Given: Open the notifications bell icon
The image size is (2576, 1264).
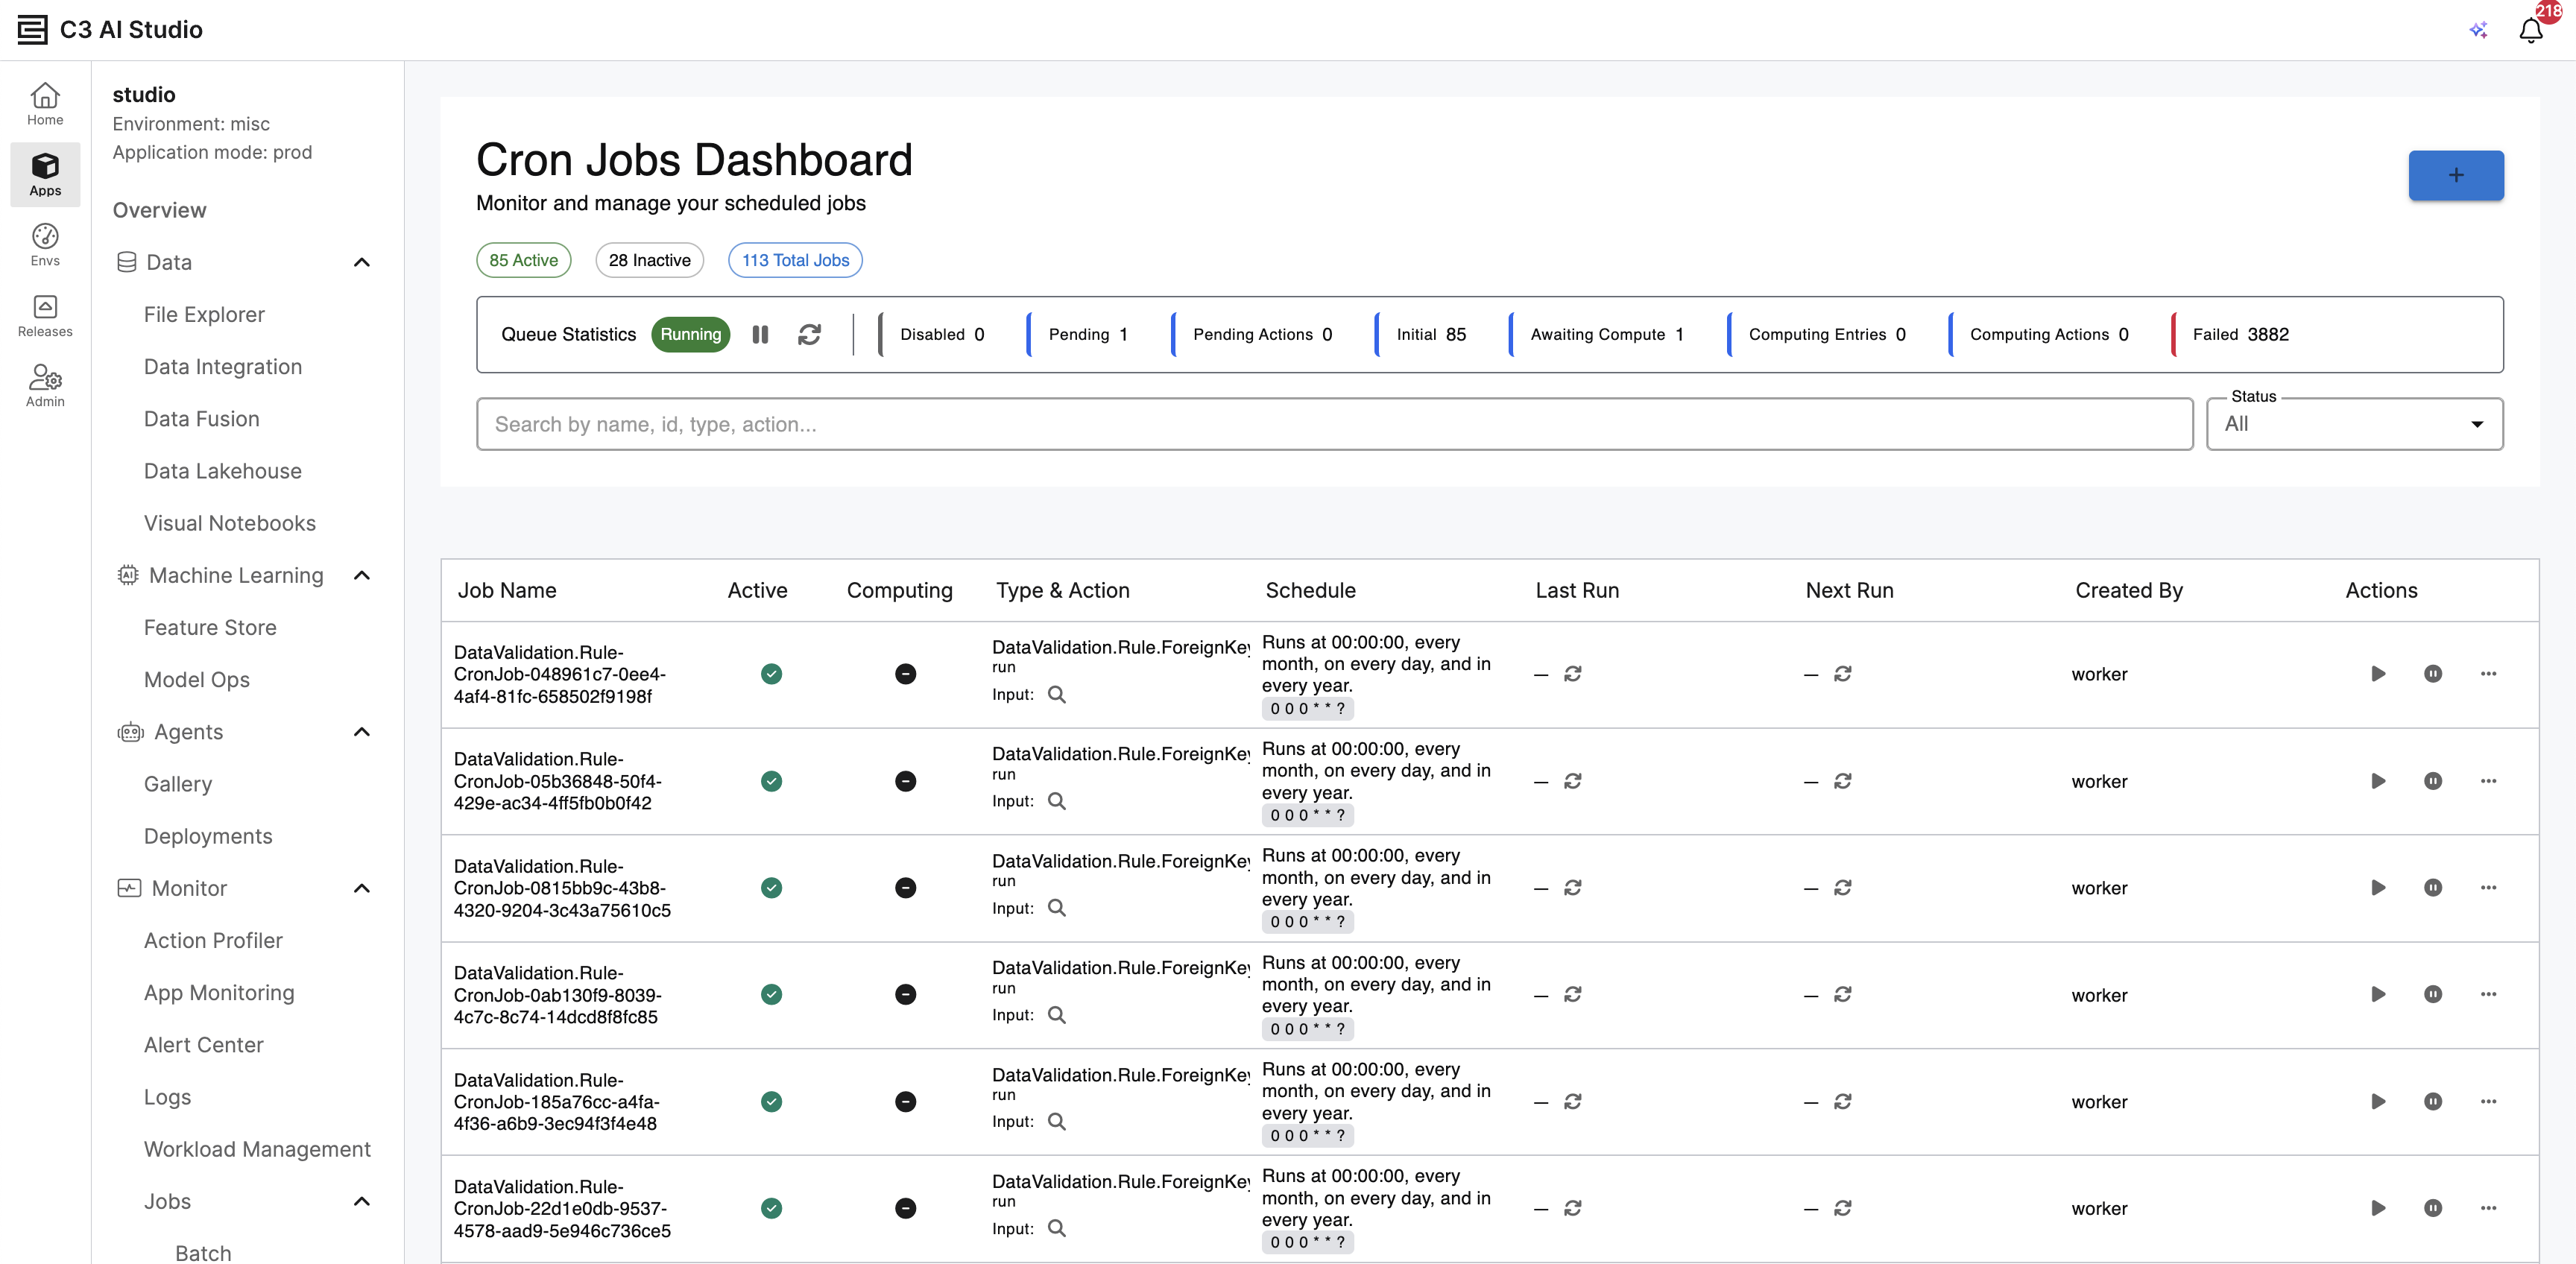Looking at the screenshot, I should [x=2530, y=31].
